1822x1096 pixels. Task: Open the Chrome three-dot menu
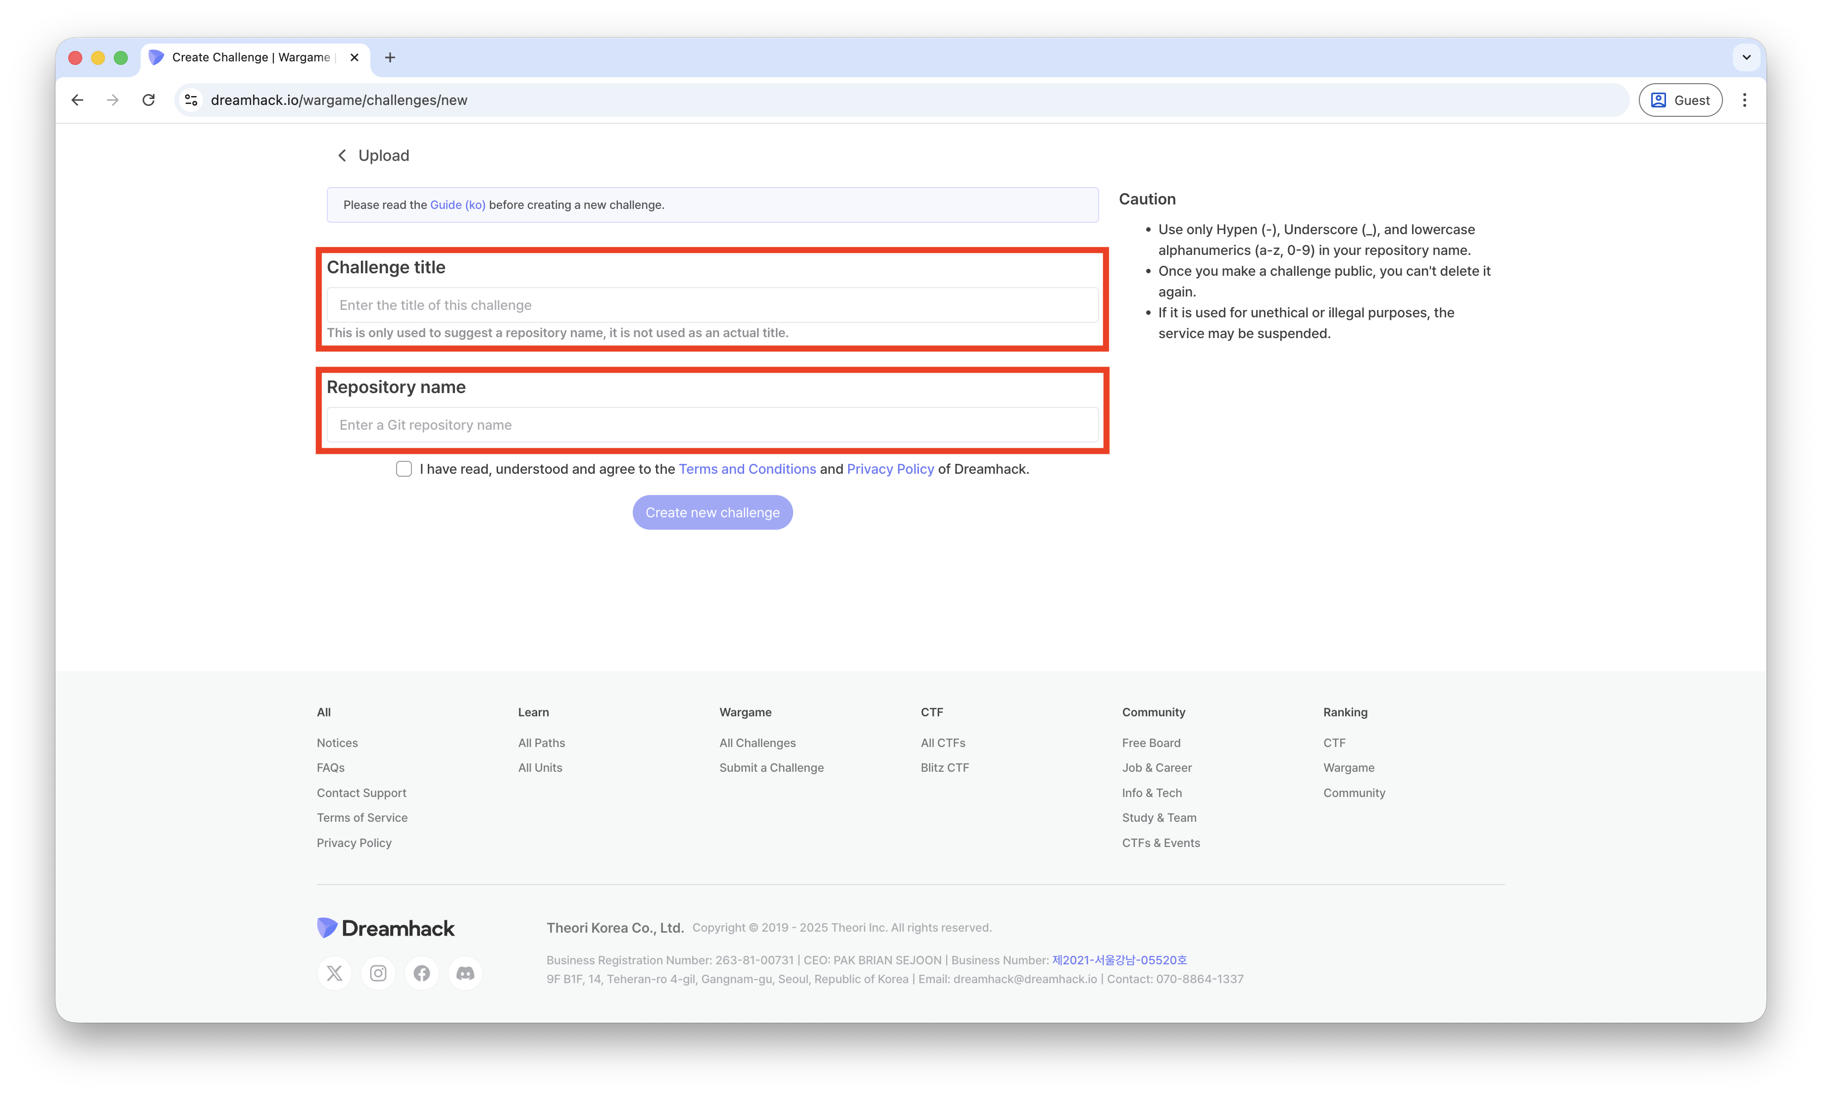coord(1744,100)
